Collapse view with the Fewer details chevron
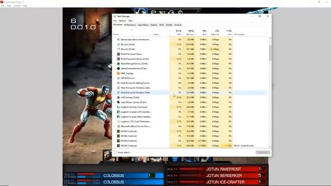 point(115,152)
